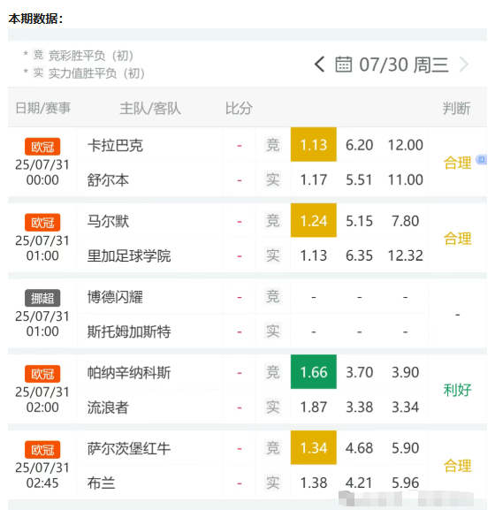Image resolution: width=495 pixels, height=510 pixels.
Task: Click the yellow 1.13 odds cell
Action: [314, 144]
